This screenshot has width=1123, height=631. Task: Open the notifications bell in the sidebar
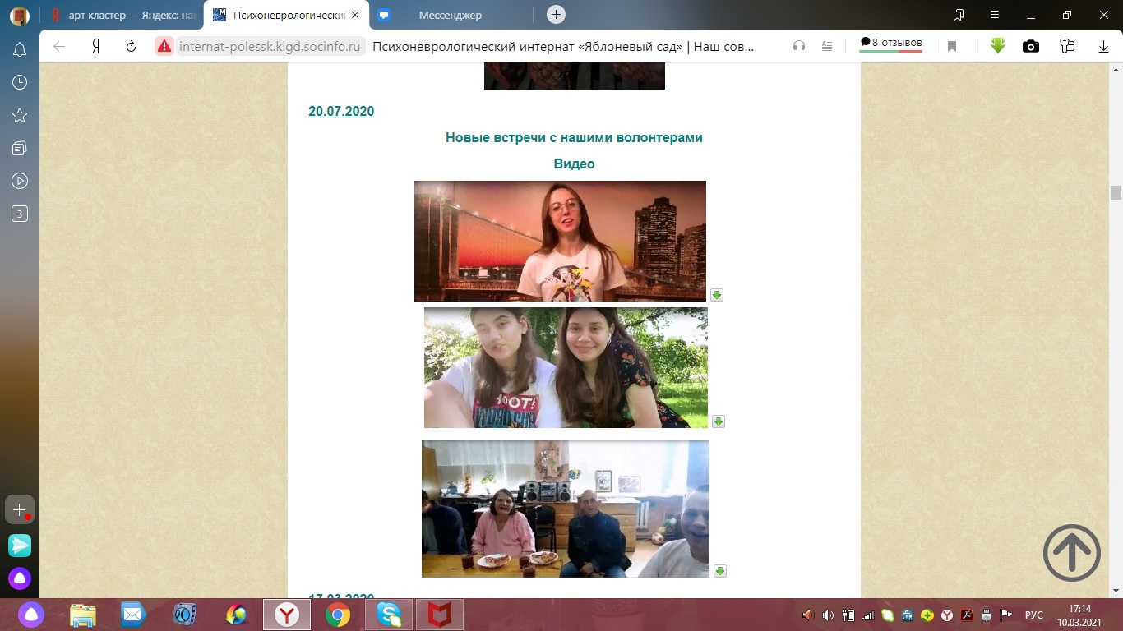pos(20,50)
